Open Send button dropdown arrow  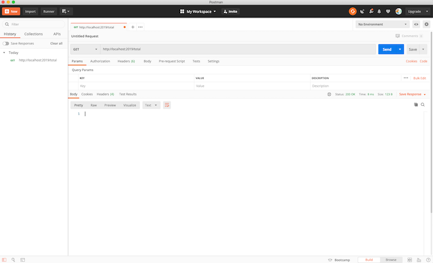click(400, 49)
